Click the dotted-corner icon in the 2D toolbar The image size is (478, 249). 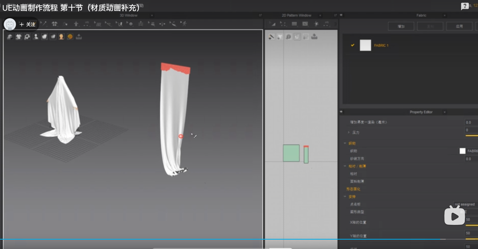326,24
